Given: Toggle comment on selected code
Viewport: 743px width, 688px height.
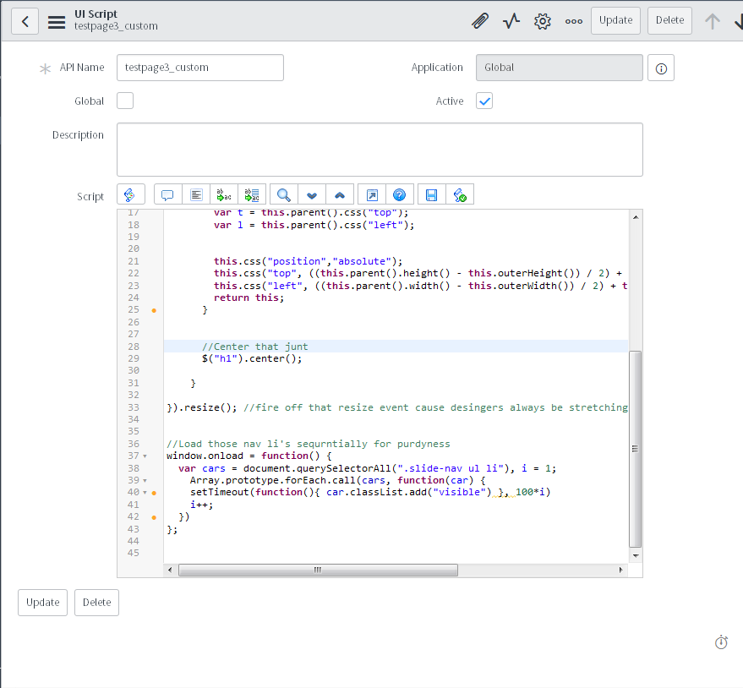Looking at the screenshot, I should (x=167, y=195).
